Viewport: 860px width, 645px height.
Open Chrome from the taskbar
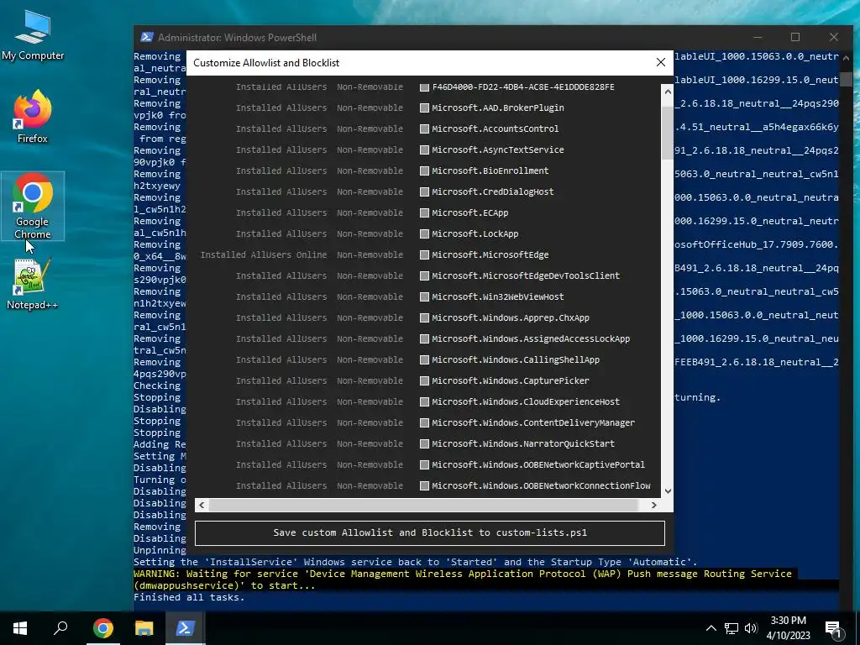click(x=102, y=628)
